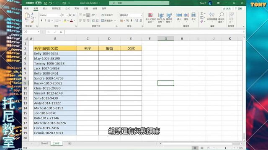The image size is (268, 150).
Task: Click the Insert Function fx icon
Action: (61, 32)
